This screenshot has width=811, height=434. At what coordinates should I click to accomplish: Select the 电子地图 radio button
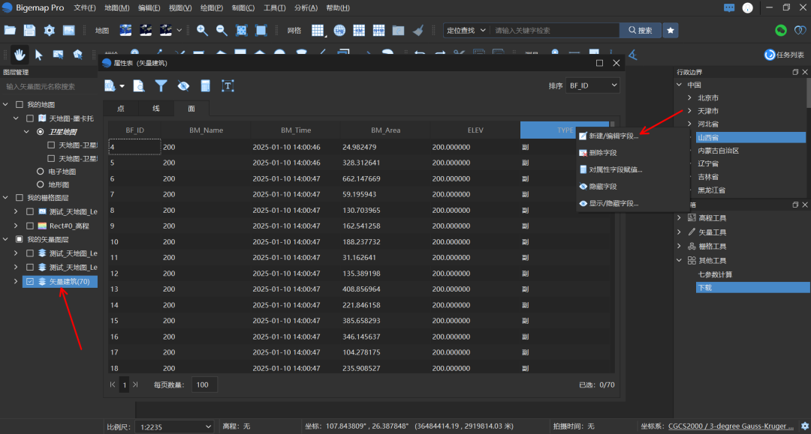pos(40,172)
